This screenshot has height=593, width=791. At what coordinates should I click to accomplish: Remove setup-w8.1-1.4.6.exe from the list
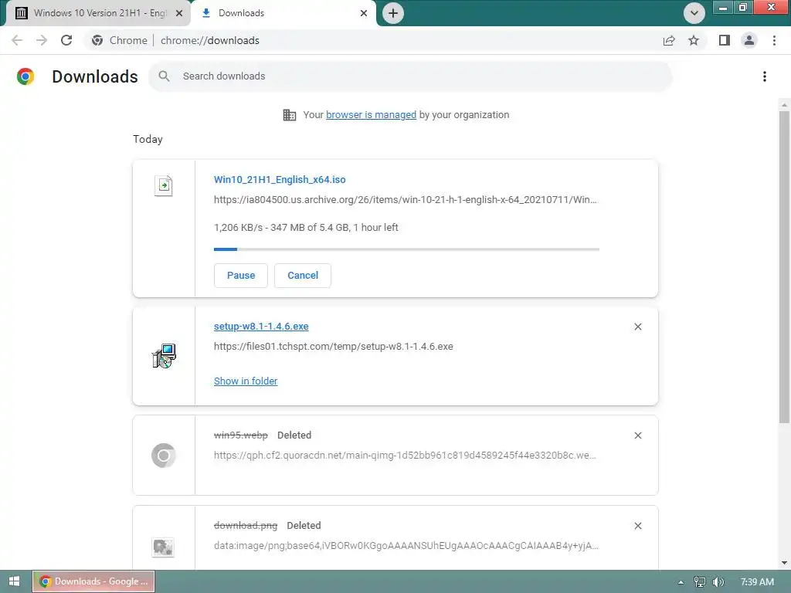coord(637,327)
